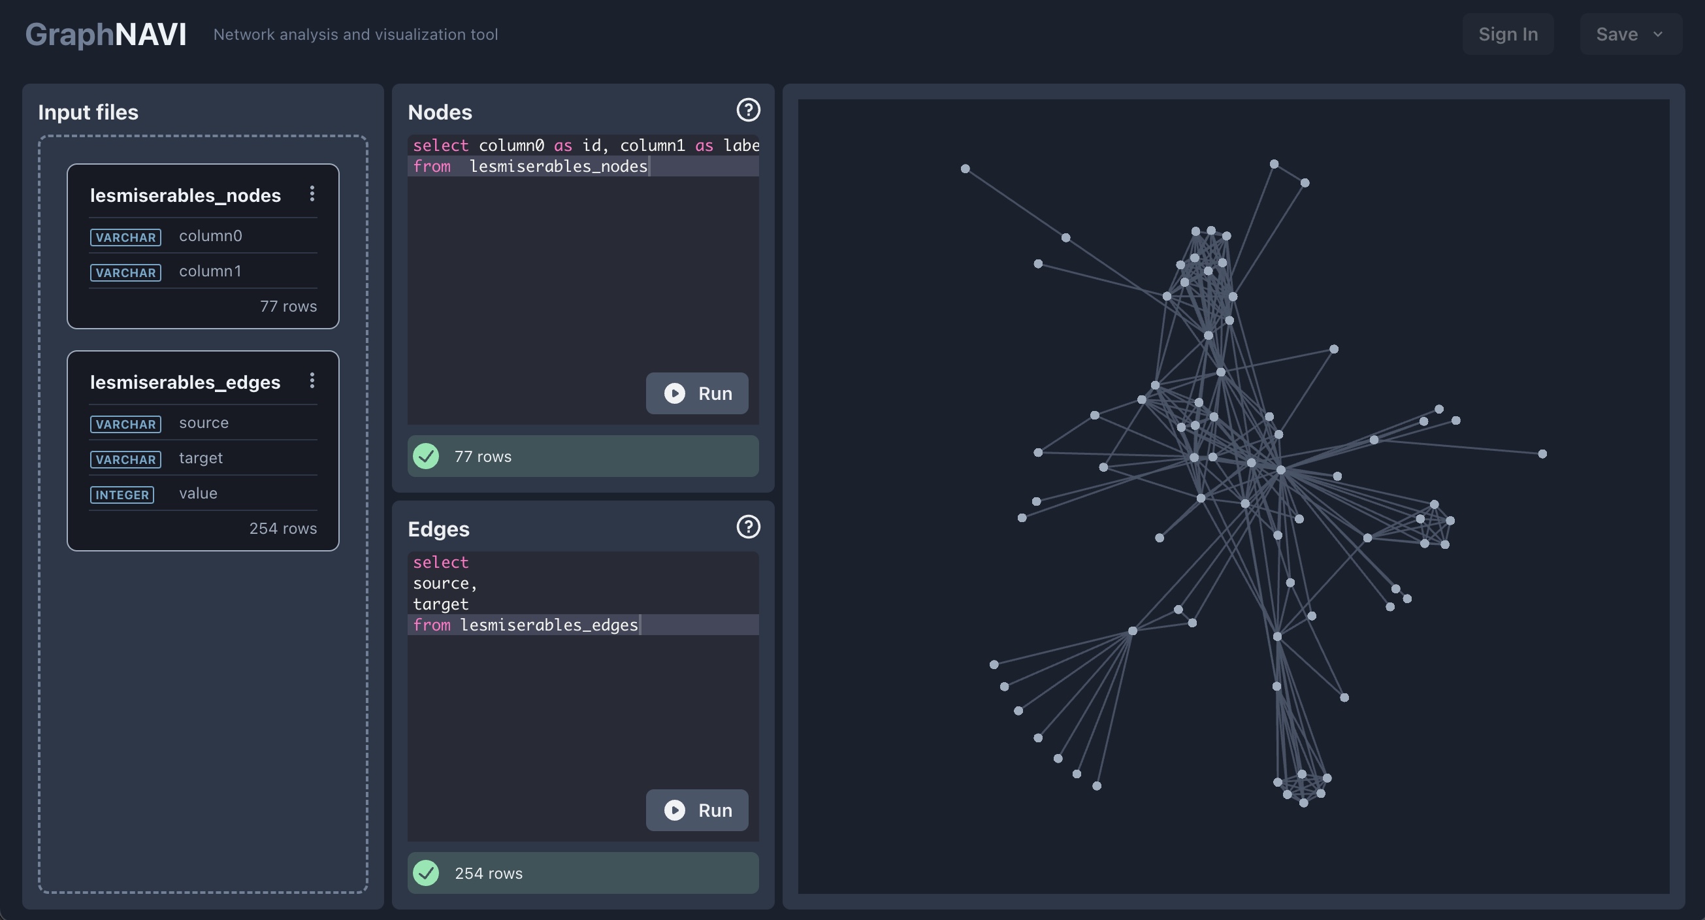Select the VARCHAR badge next to column0
The width and height of the screenshot is (1705, 920).
pos(125,237)
